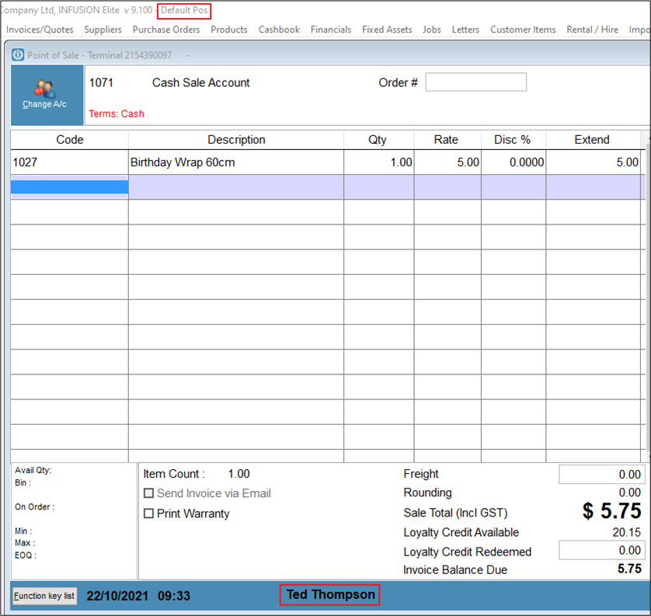This screenshot has width=651, height=616.
Task: Click the Rate column header
Action: (447, 140)
